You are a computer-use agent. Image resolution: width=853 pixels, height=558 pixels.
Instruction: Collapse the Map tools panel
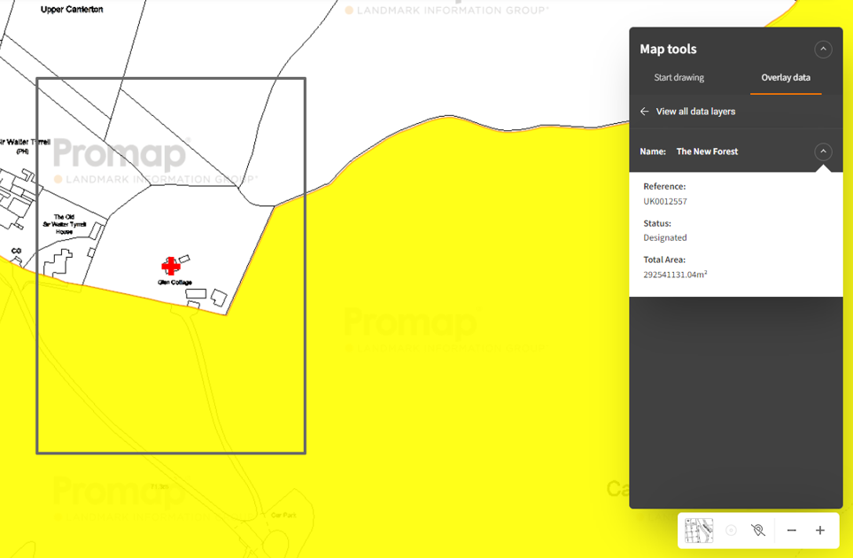[x=823, y=50]
